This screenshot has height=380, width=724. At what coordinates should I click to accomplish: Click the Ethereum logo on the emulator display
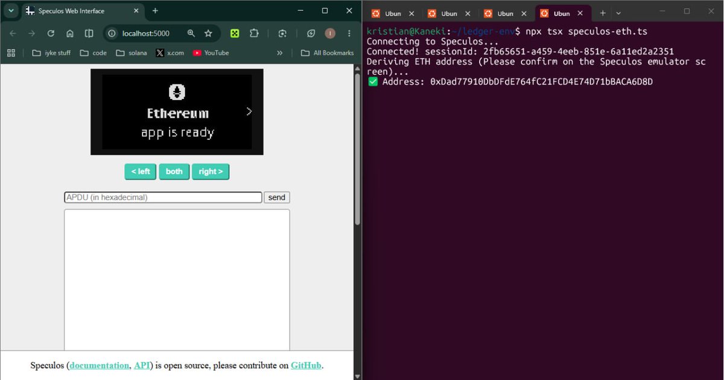click(177, 92)
